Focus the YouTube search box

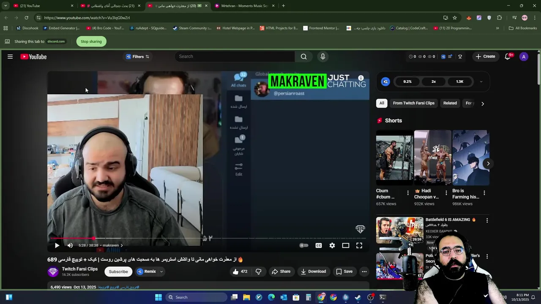pyautogui.click(x=235, y=57)
